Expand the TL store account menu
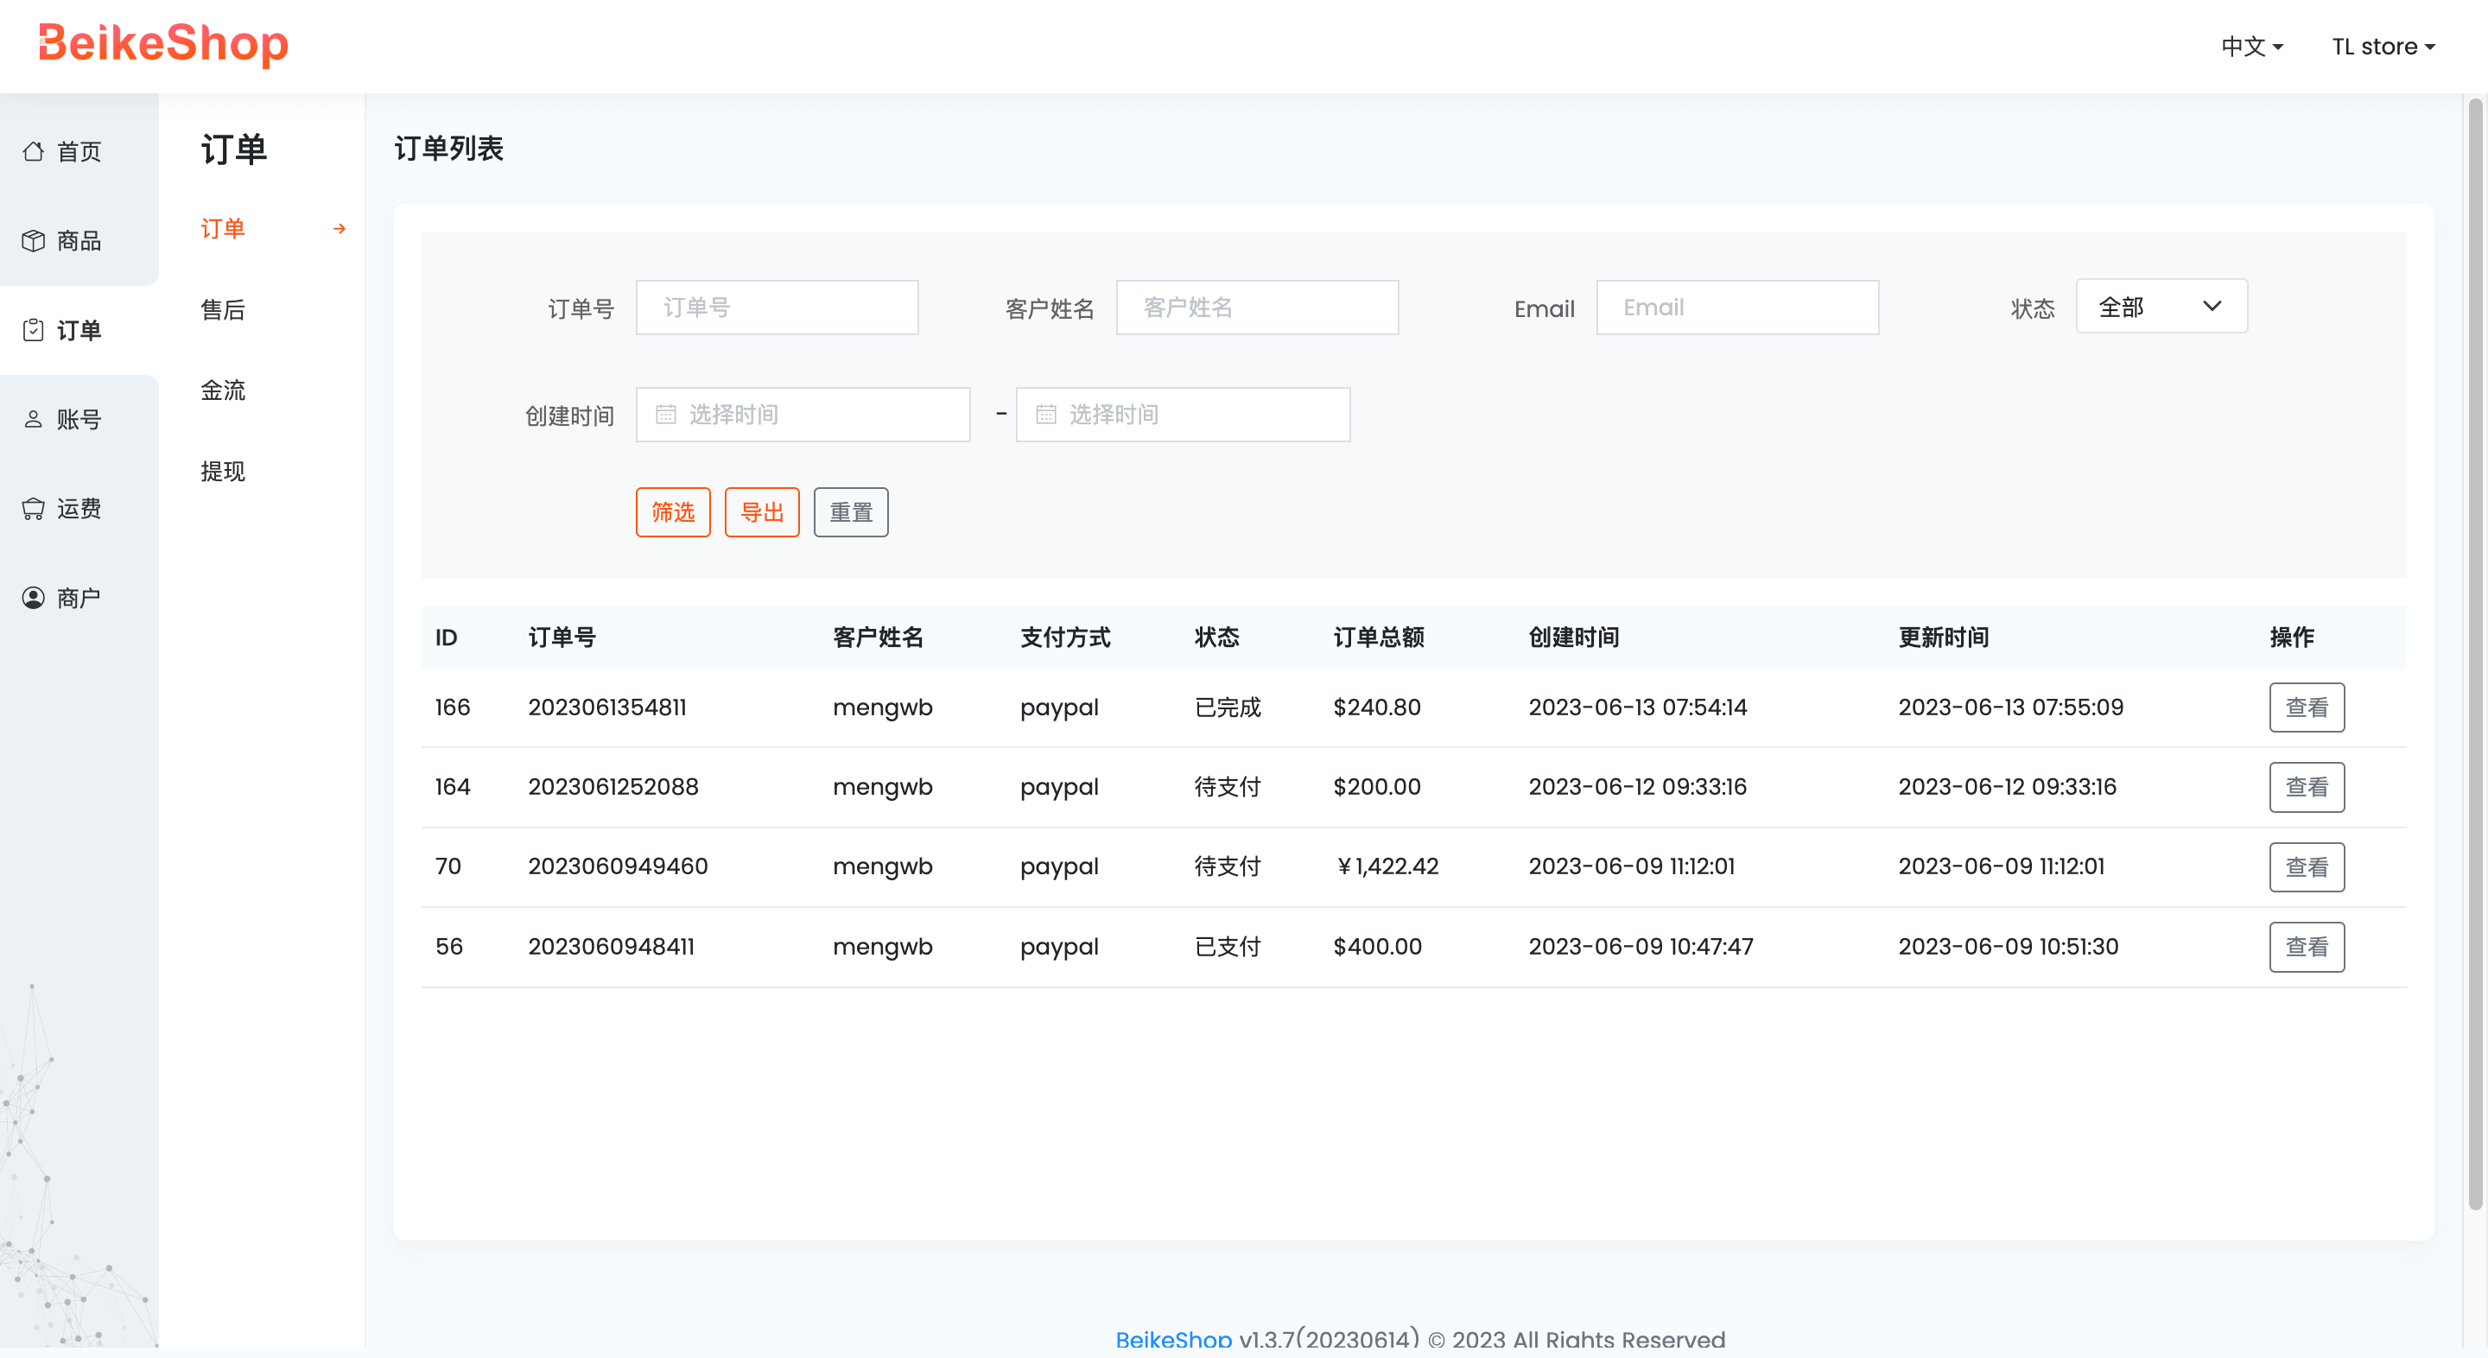 (x=2382, y=47)
